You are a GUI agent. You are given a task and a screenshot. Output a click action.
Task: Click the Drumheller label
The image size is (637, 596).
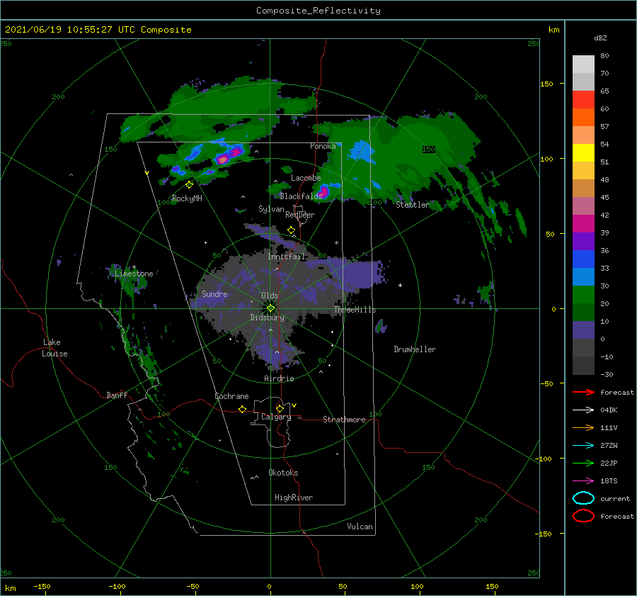(415, 349)
